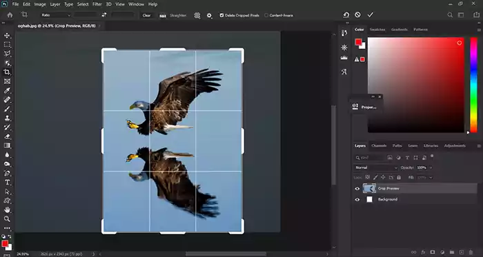Image resolution: width=483 pixels, height=257 pixels.
Task: Open the Filter menu
Action: [97, 4]
